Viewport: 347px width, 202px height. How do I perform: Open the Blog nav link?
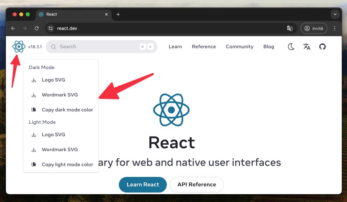(269, 47)
